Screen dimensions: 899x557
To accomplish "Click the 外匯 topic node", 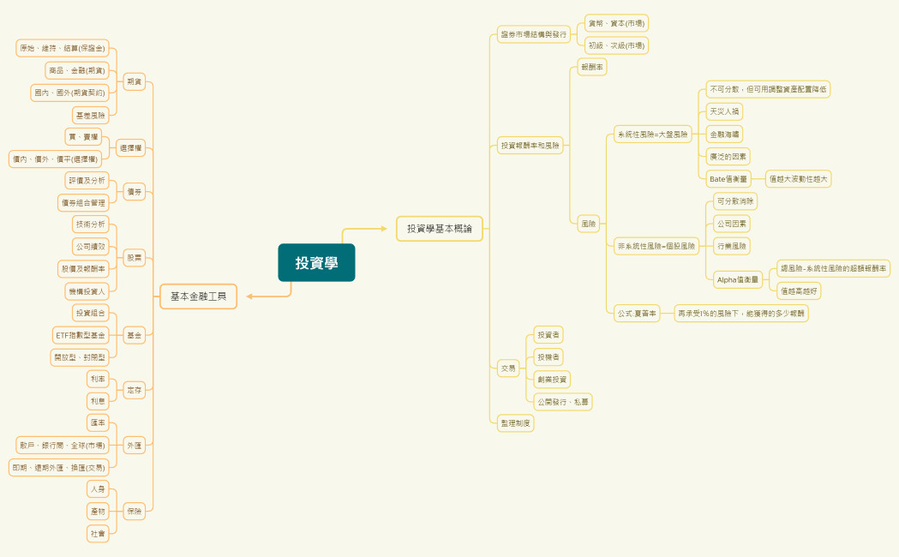I will tap(135, 446).
